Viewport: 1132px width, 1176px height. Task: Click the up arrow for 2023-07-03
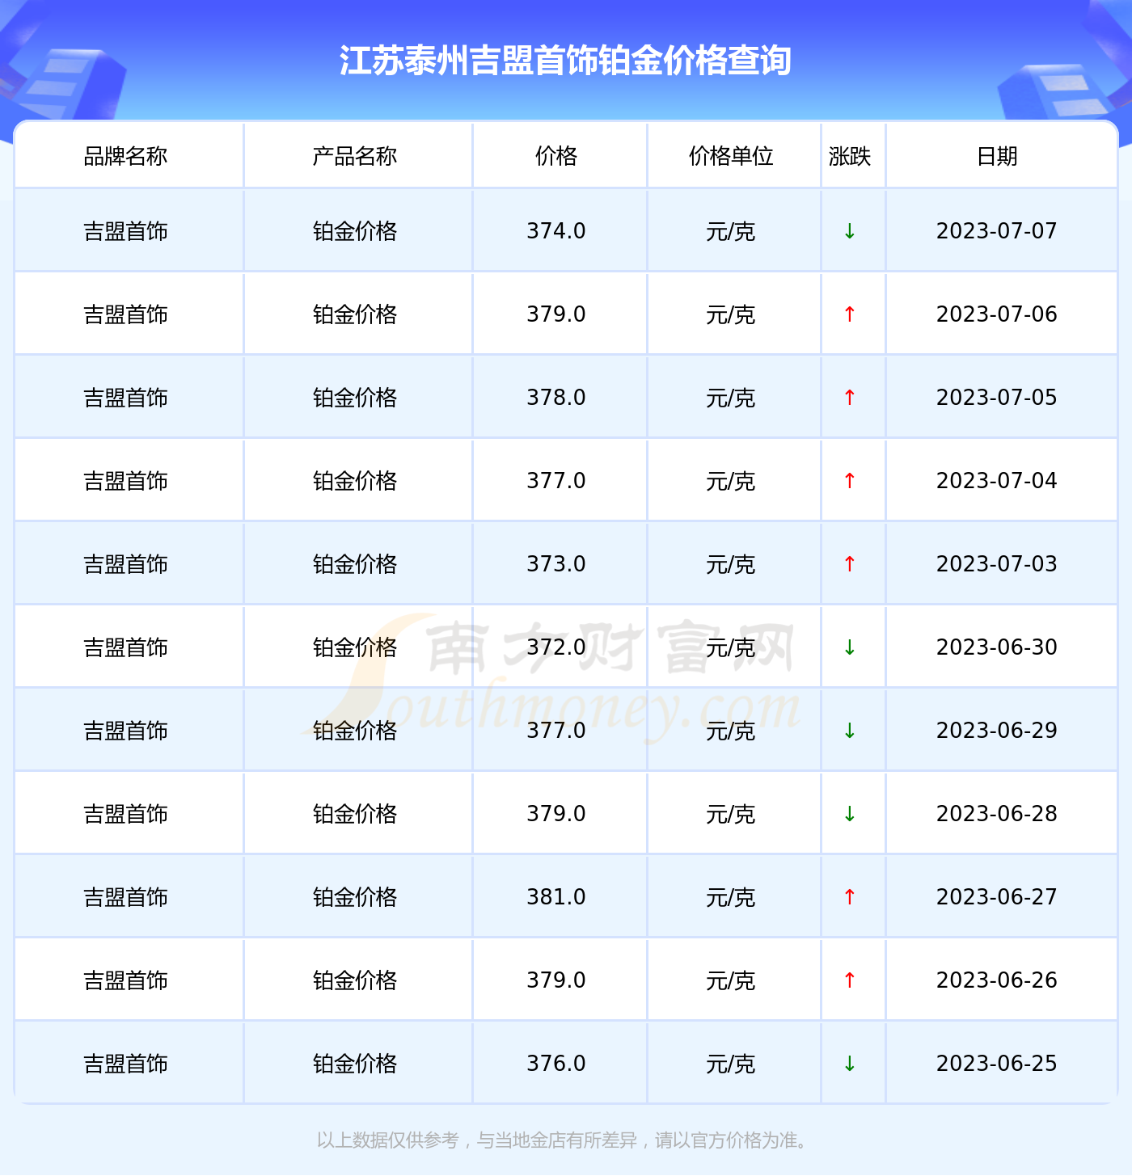[x=850, y=564]
